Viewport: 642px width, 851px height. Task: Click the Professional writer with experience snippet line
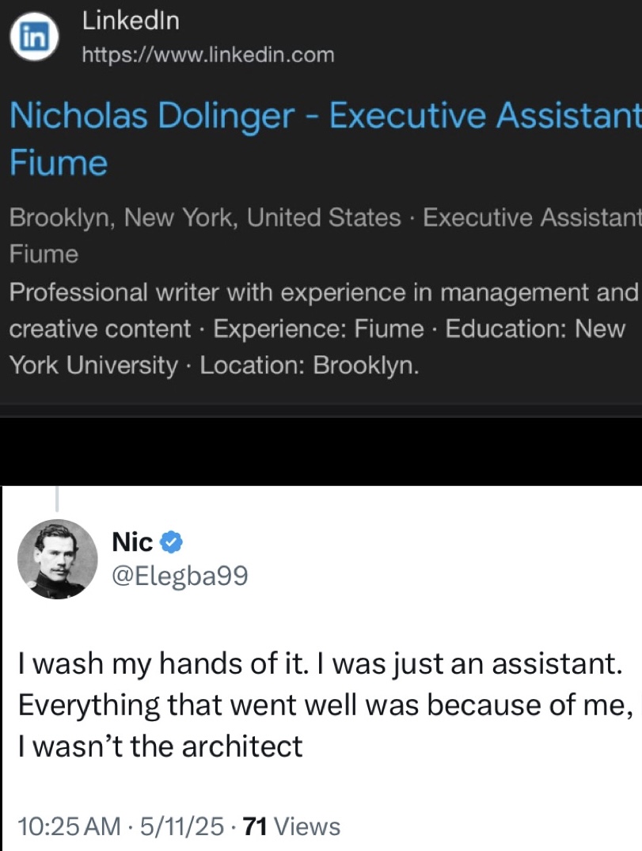(x=324, y=293)
